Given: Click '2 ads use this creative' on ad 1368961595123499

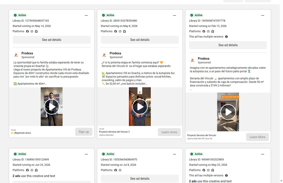Looking at the screenshot, I should pyautogui.click(x=34, y=176).
